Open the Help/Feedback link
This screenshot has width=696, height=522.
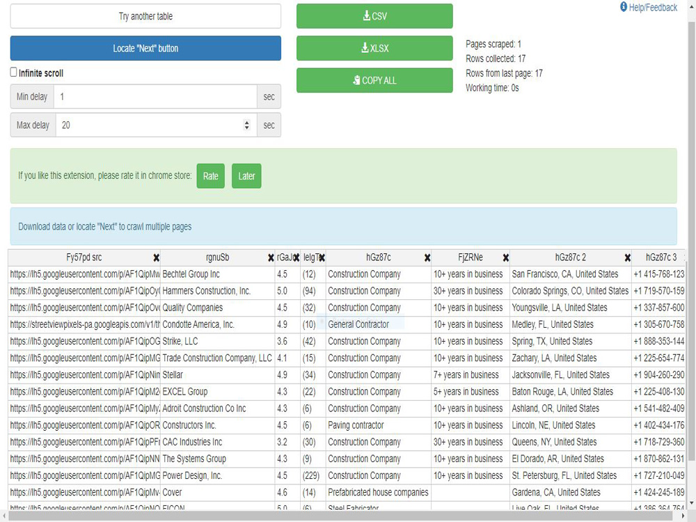point(653,7)
